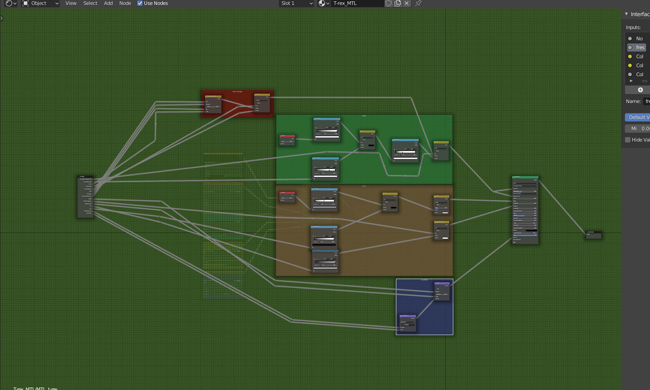
Task: Select the red Value node in green frame
Action: 287,140
